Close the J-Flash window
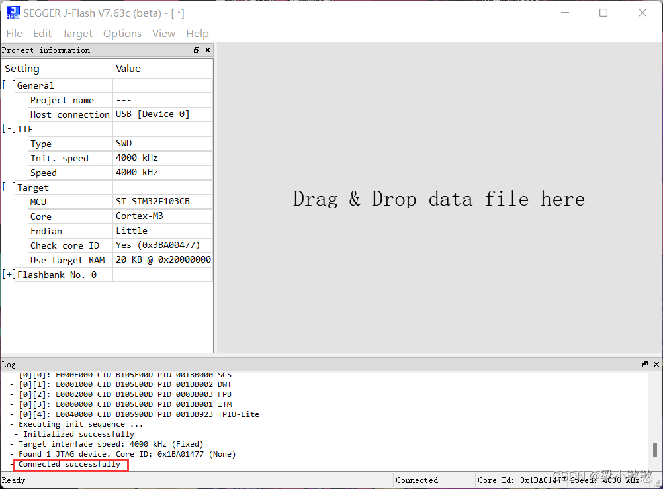 tap(642, 13)
